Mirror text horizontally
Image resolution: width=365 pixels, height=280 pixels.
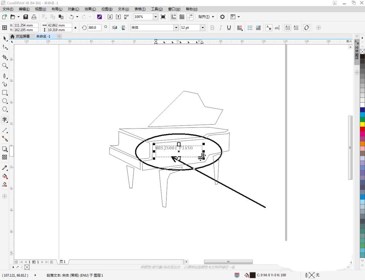coord(115,27)
